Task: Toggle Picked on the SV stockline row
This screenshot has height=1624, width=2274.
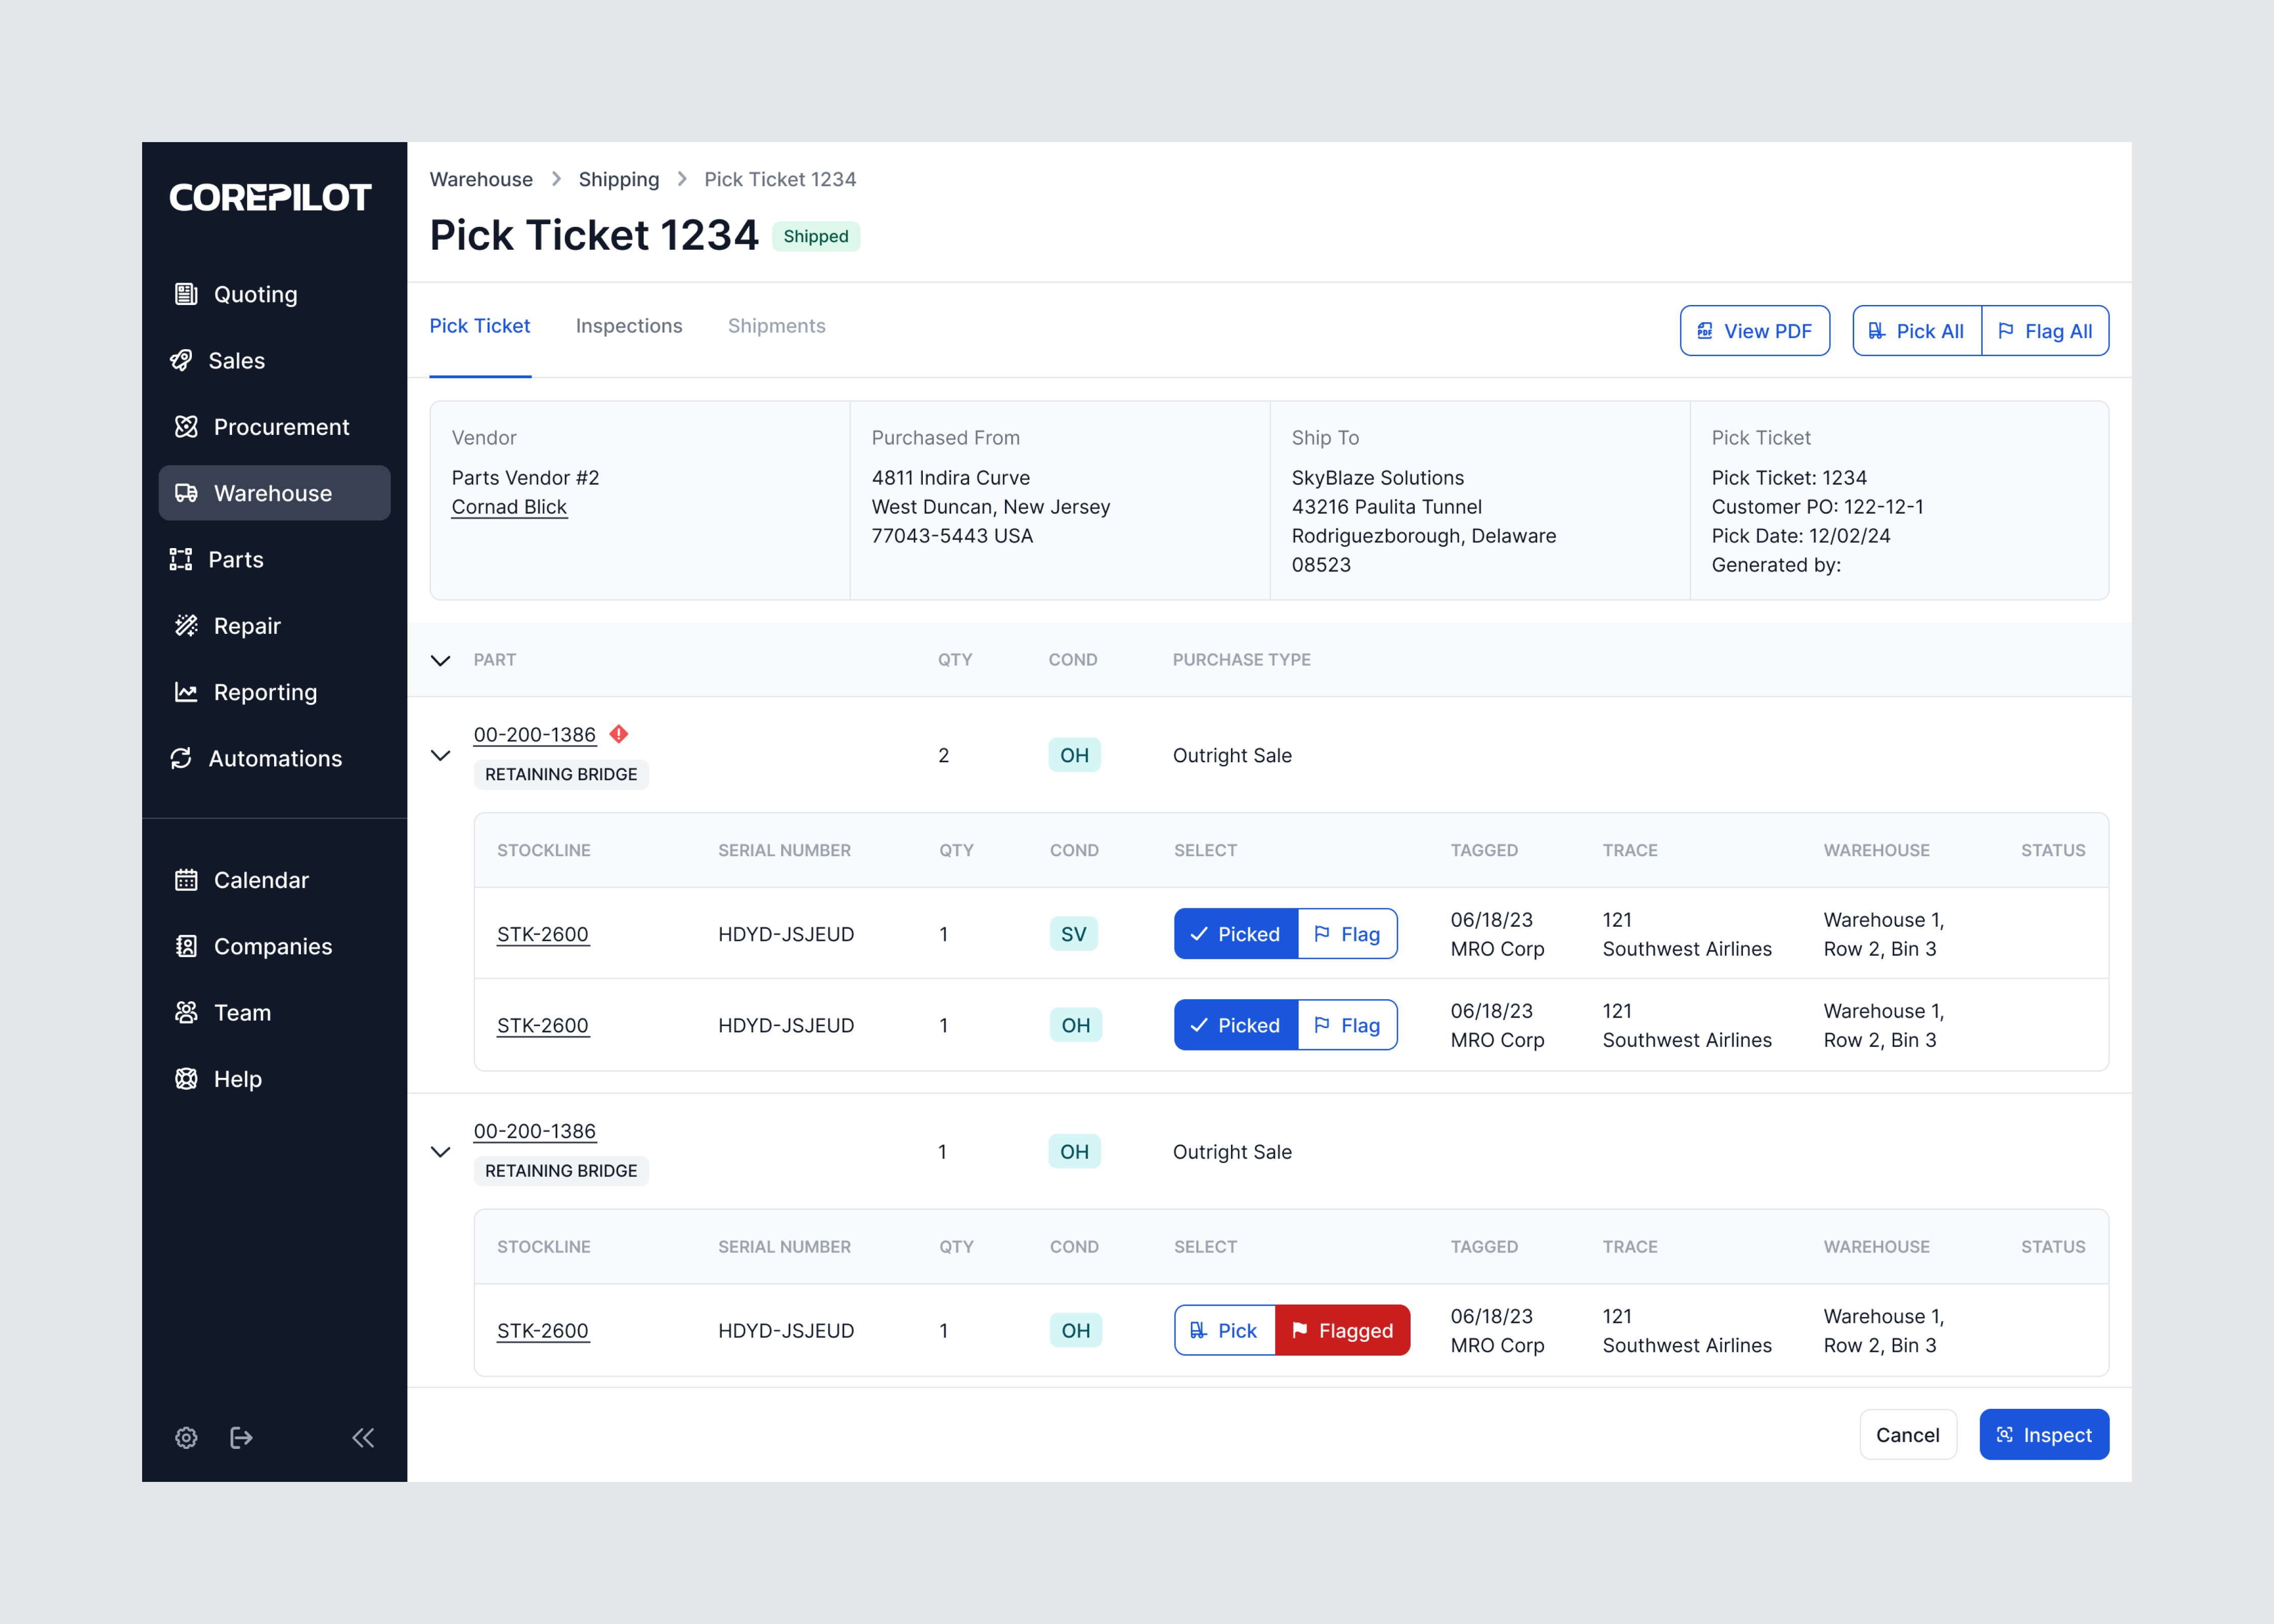Action: click(x=1235, y=934)
